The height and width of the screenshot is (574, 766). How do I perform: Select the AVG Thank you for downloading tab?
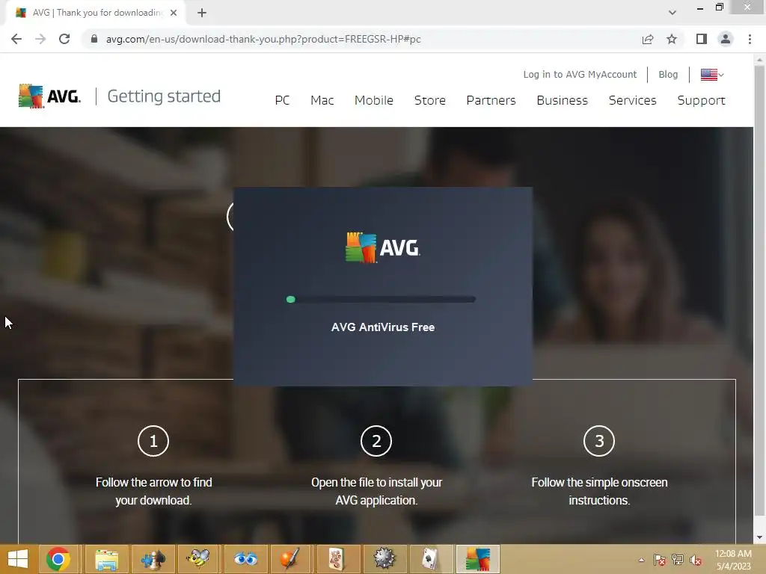95,13
